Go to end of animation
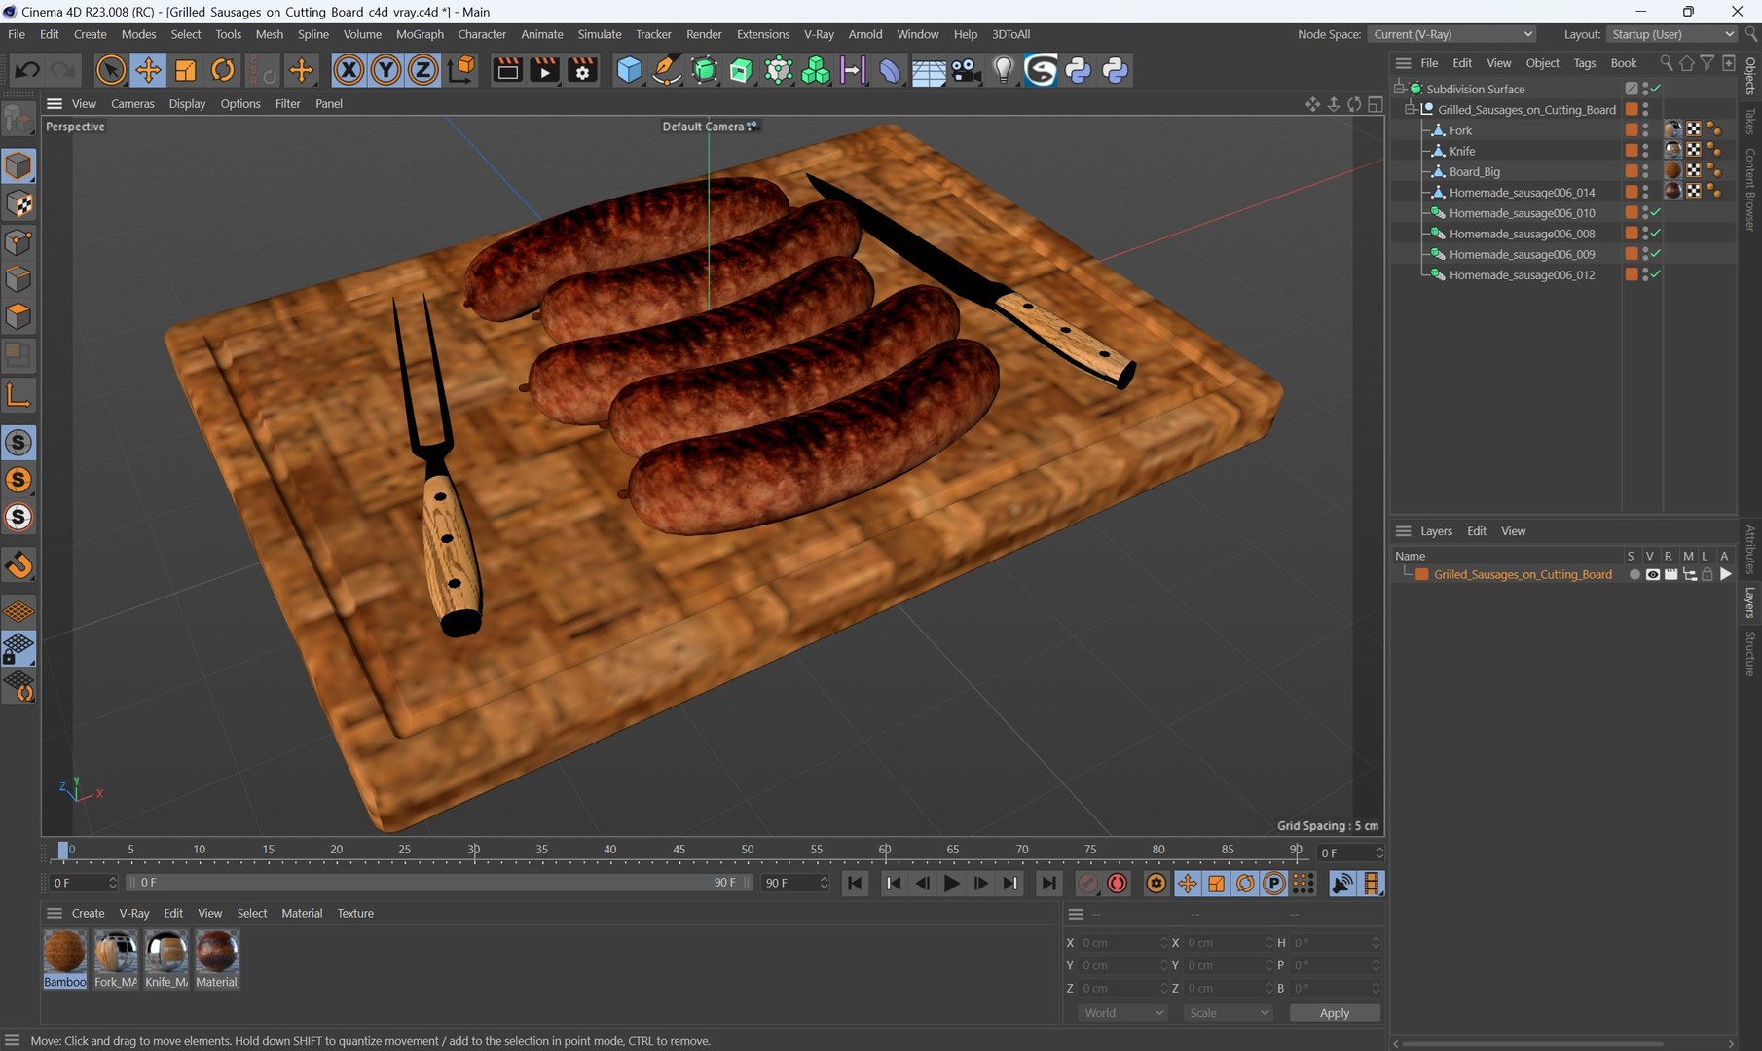The image size is (1762, 1051). [x=1047, y=884]
